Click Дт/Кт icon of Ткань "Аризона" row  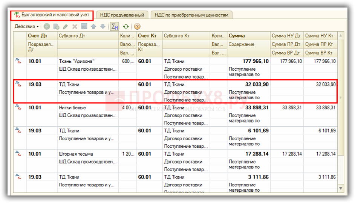click(x=18, y=61)
